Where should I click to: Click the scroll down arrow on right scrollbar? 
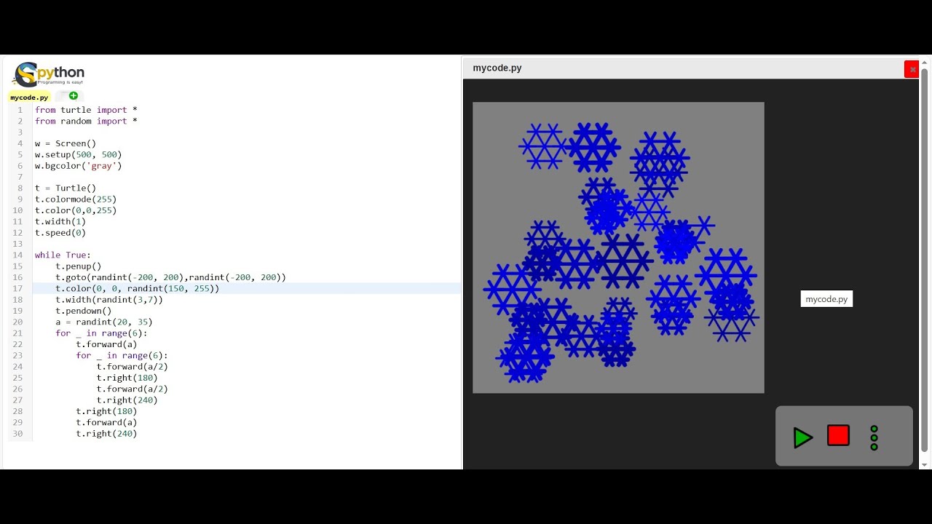[x=925, y=464]
